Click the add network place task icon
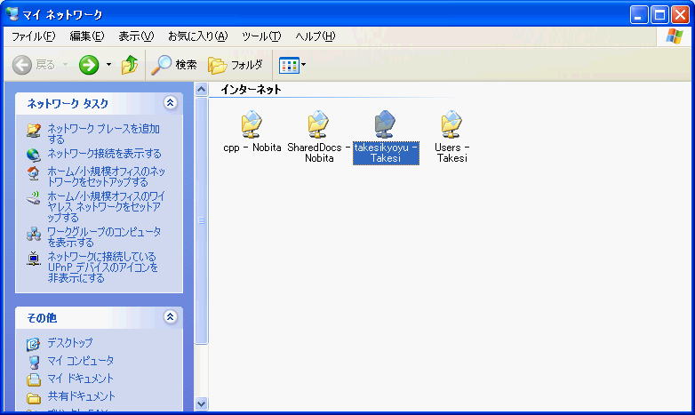This screenshot has height=415, width=695. 34,131
